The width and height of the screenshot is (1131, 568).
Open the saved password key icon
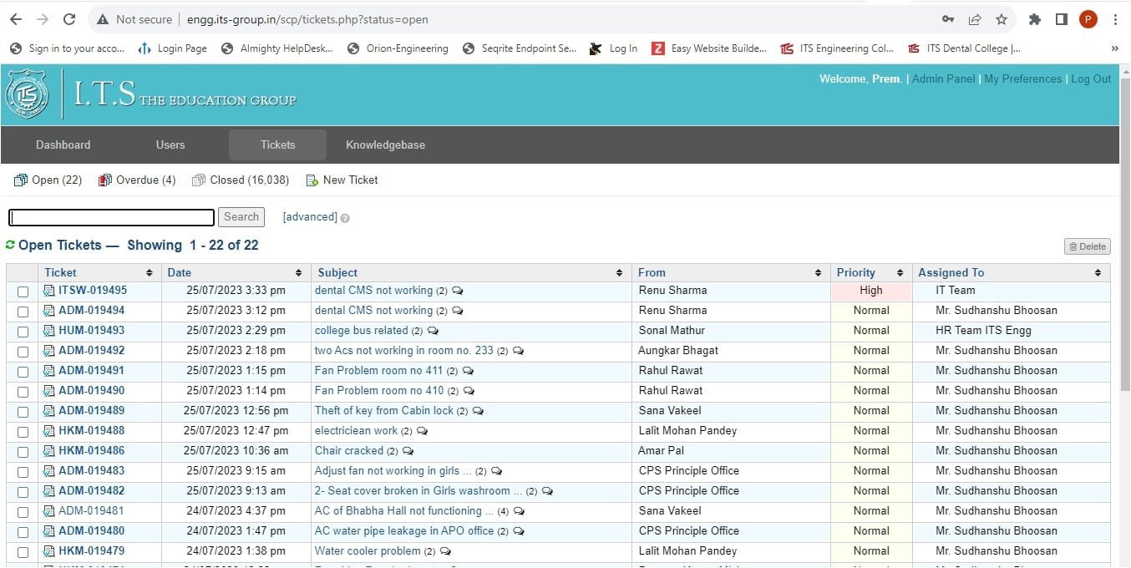point(948,19)
